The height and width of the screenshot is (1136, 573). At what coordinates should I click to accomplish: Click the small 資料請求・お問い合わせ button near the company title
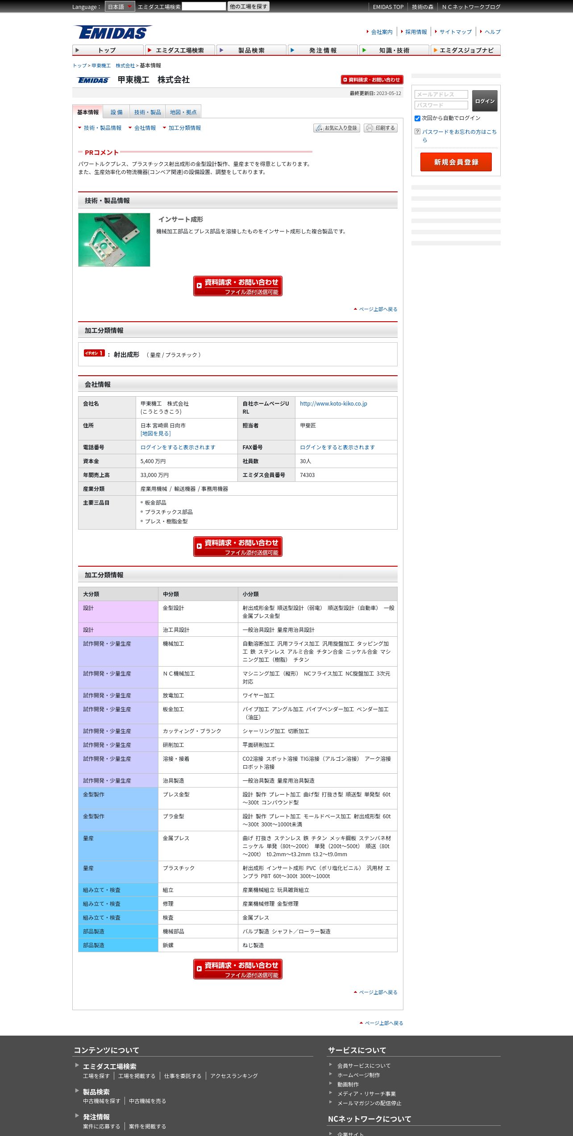(x=372, y=79)
